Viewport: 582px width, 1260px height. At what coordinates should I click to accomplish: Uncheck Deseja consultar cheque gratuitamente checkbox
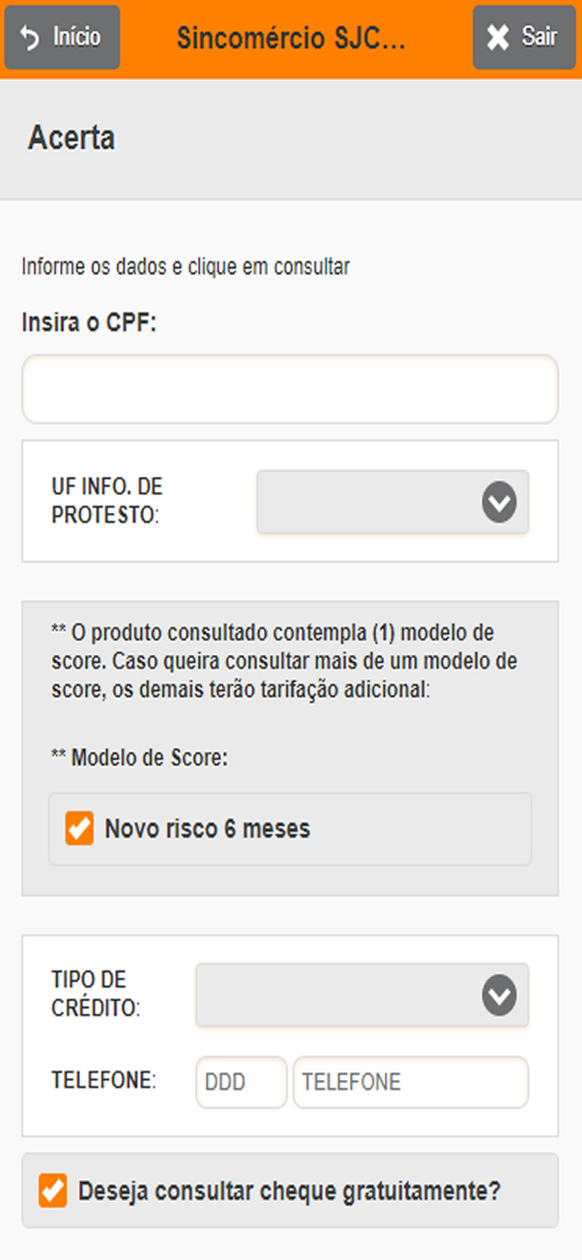53,1190
